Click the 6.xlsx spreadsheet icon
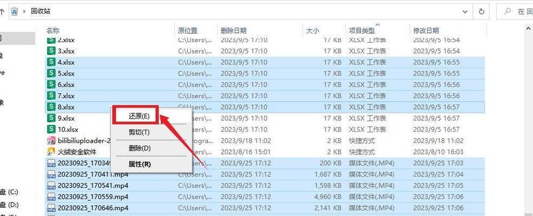 [x=51, y=84]
